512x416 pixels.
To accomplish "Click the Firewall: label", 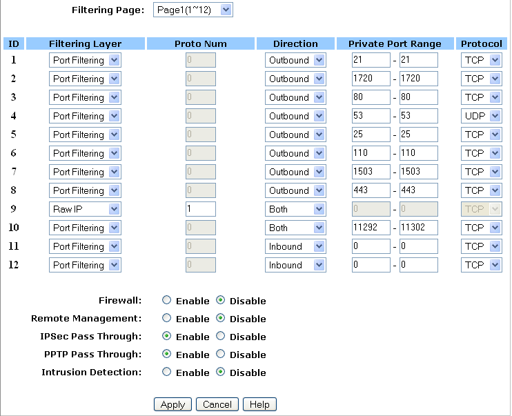I will coord(120,300).
